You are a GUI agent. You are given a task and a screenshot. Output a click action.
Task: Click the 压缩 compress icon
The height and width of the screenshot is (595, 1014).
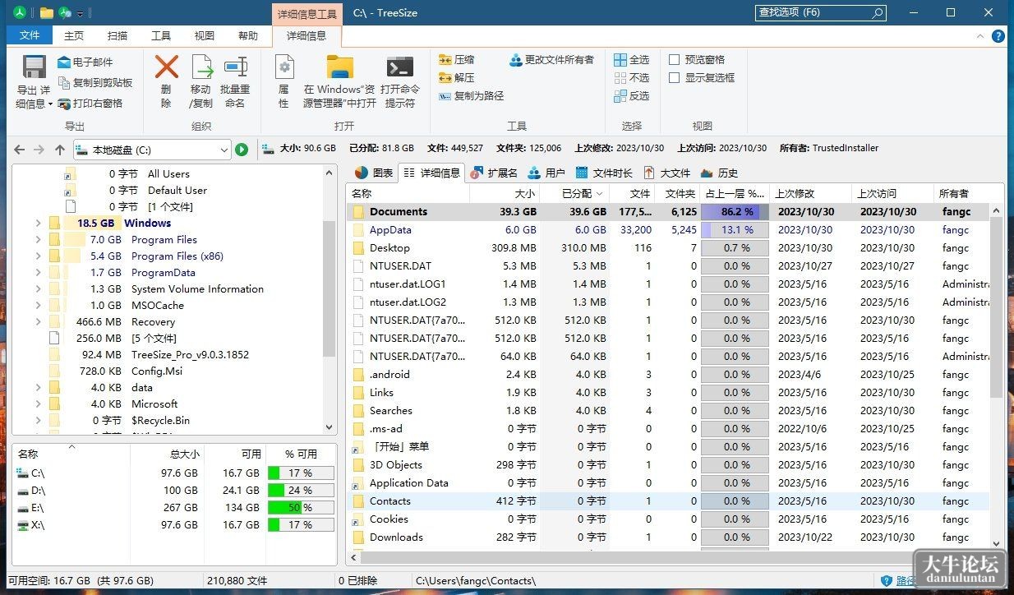point(445,60)
